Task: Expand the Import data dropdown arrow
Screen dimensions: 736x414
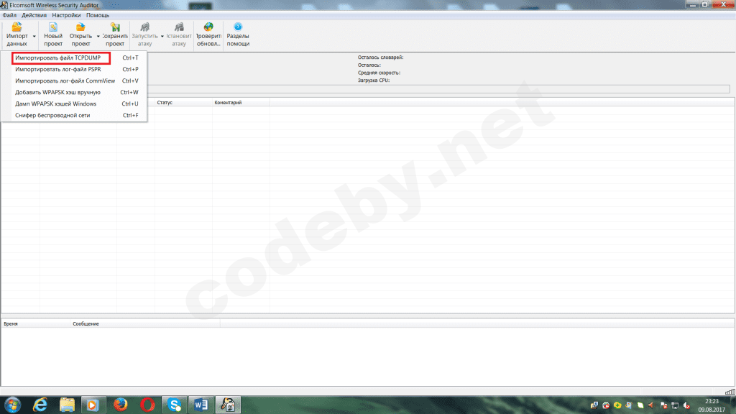Action: coord(34,36)
